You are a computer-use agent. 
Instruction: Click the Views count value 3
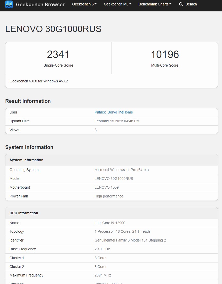[x=96, y=130]
